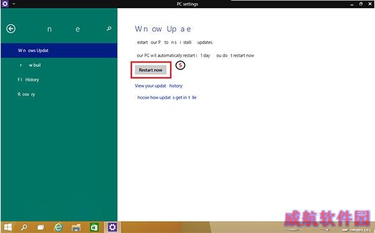
Task: Open the search magnifier in sidebar header
Action: 109,29
